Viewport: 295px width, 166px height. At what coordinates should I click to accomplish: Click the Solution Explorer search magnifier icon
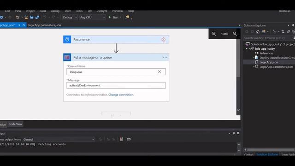[294, 38]
